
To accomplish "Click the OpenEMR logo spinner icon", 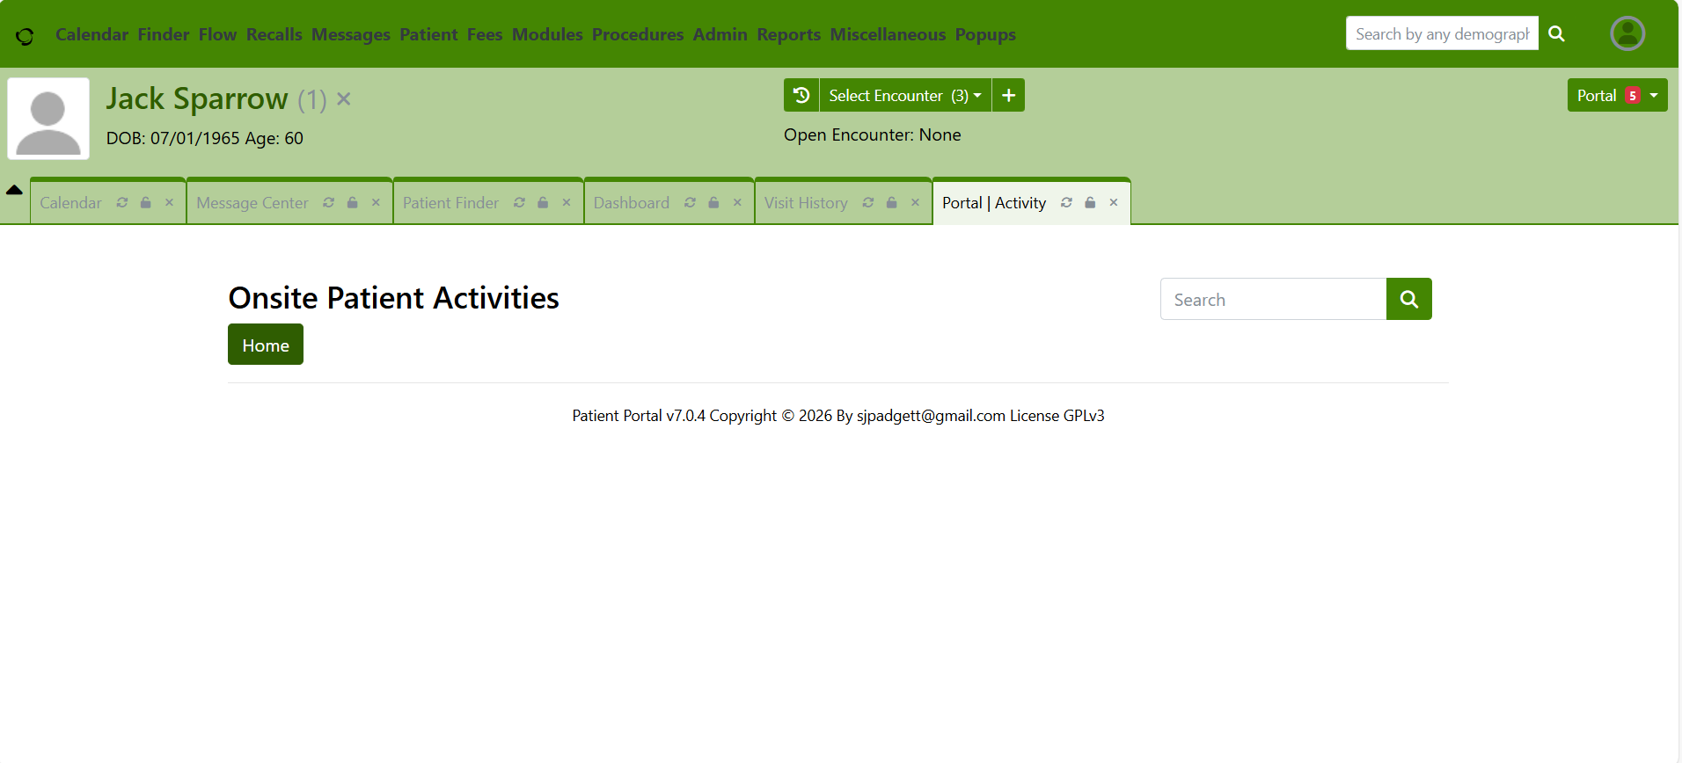I will pos(25,36).
